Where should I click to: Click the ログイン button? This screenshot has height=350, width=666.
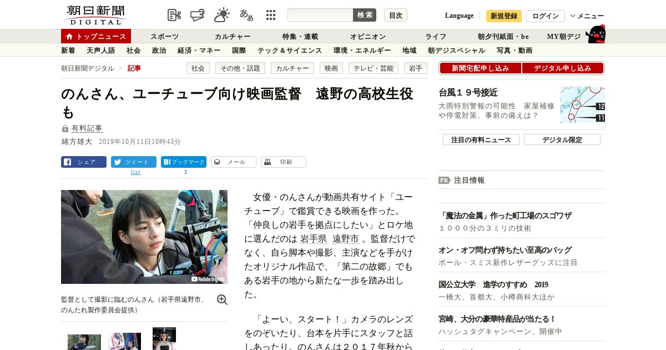coord(546,16)
